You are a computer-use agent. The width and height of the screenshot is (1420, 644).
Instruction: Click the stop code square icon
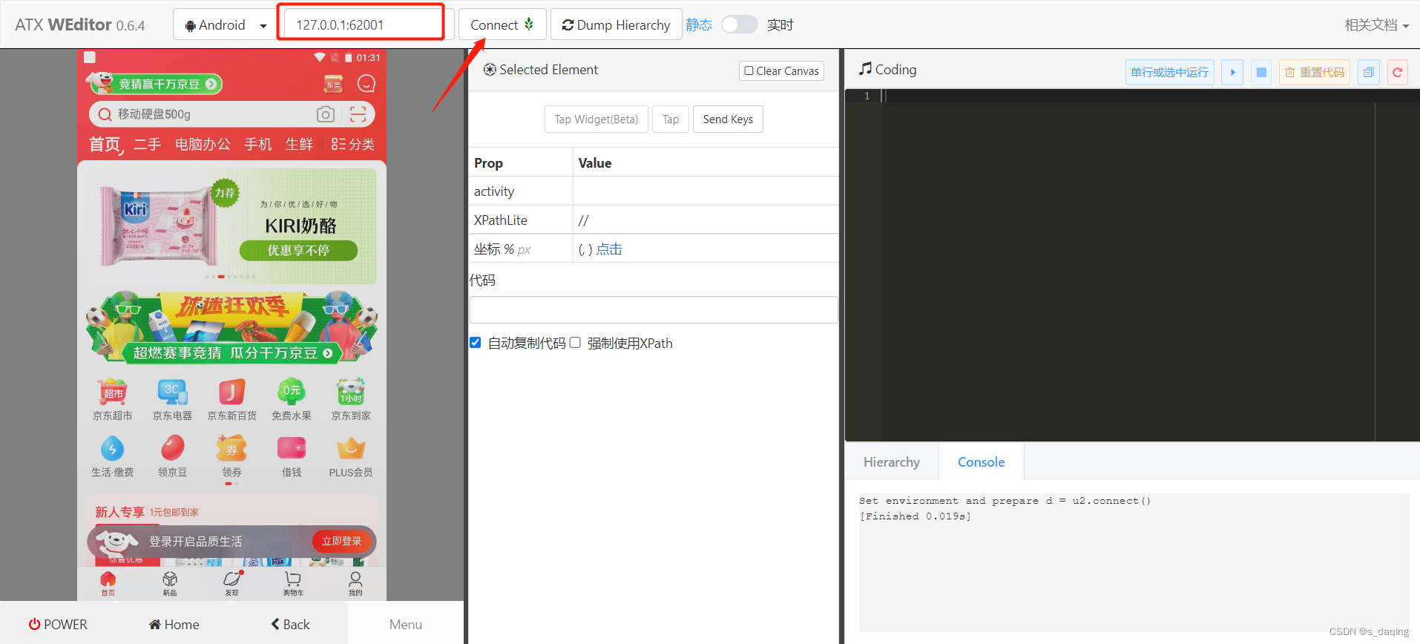click(x=1261, y=72)
